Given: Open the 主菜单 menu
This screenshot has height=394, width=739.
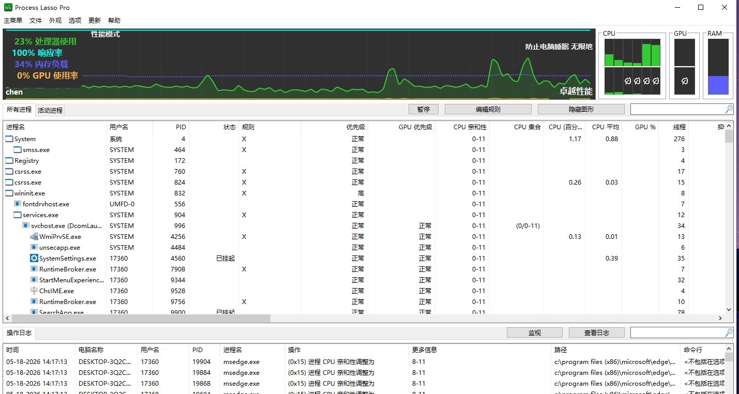Looking at the screenshot, I should coord(13,21).
